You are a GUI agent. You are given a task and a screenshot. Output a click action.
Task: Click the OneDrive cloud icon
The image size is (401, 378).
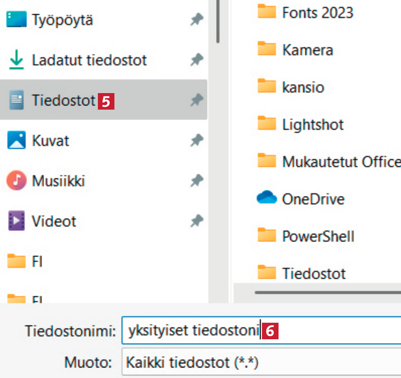point(267,198)
